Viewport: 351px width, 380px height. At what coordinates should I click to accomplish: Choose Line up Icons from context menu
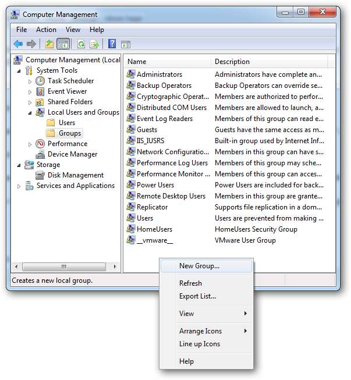coord(206,344)
